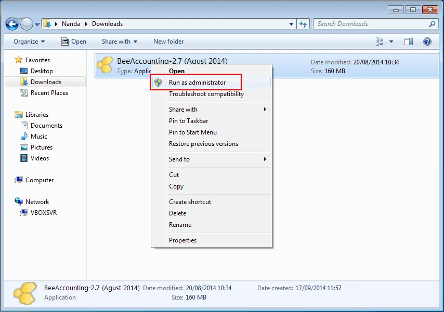Click the UAC shield icon in context menu
444x312 pixels.
[158, 83]
